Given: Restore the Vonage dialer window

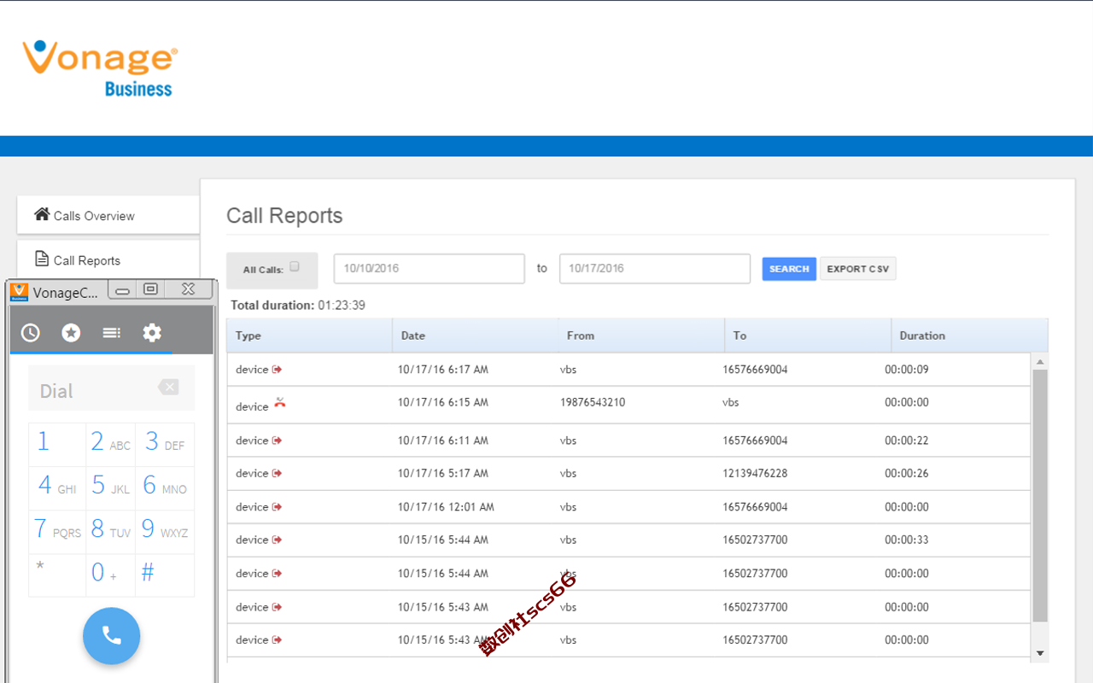Looking at the screenshot, I should (151, 289).
